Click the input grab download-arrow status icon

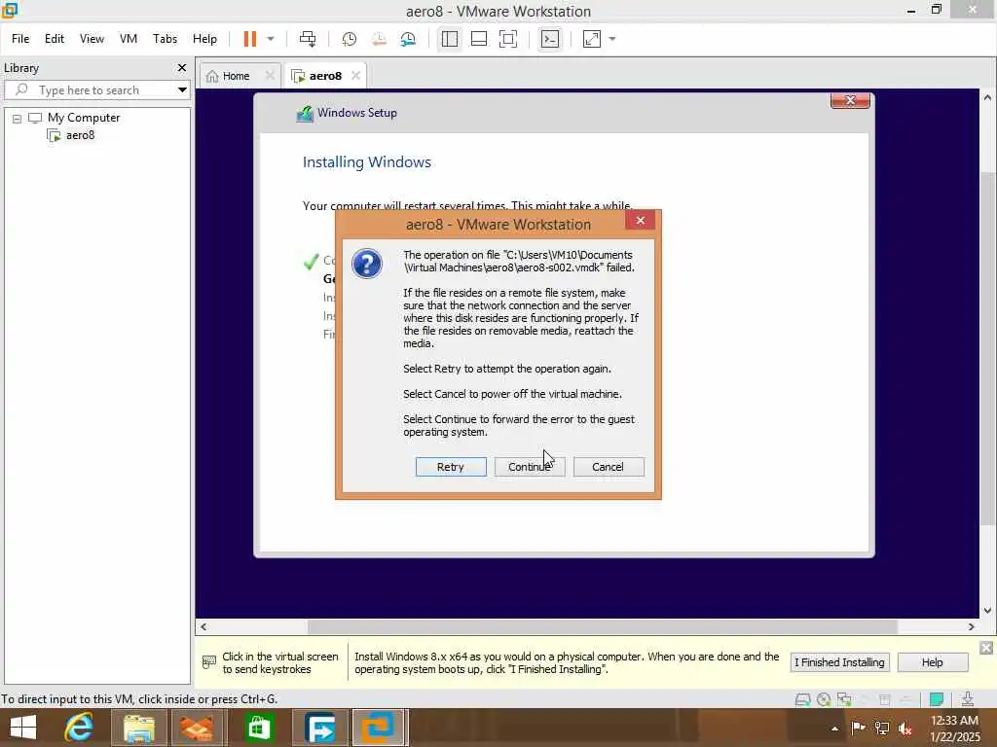[968, 699]
